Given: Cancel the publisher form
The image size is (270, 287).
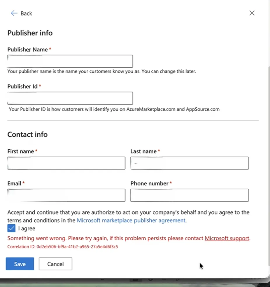Looking at the screenshot, I should click(55, 264).
